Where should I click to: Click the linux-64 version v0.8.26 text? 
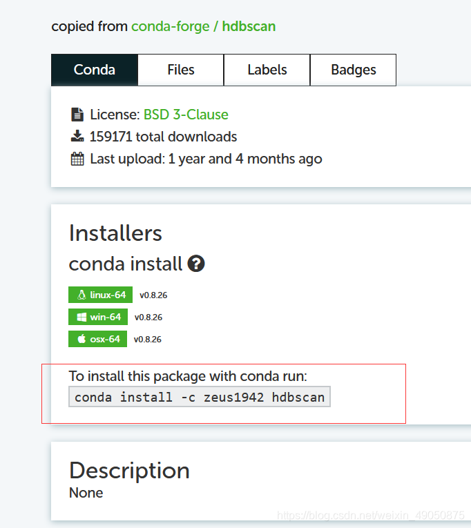[x=153, y=295]
